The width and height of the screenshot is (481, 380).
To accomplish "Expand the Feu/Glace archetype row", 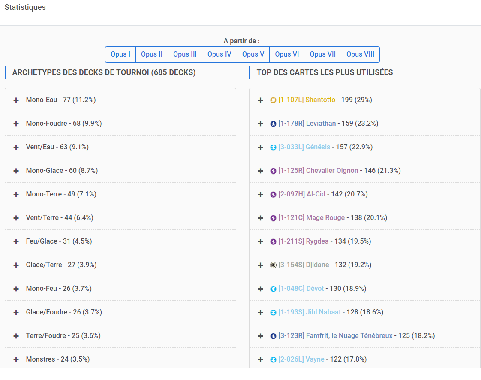I will tap(16, 242).
